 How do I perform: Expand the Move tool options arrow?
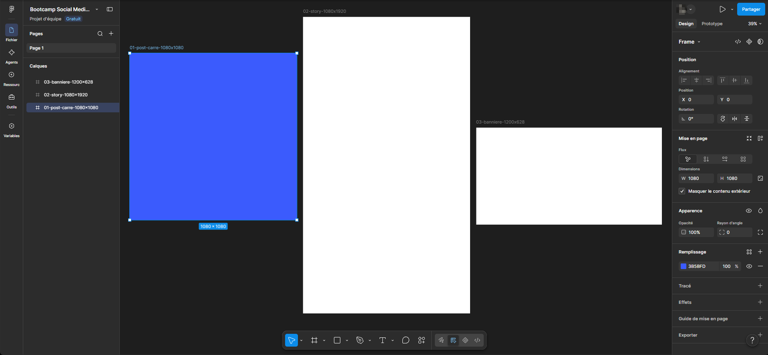point(301,341)
